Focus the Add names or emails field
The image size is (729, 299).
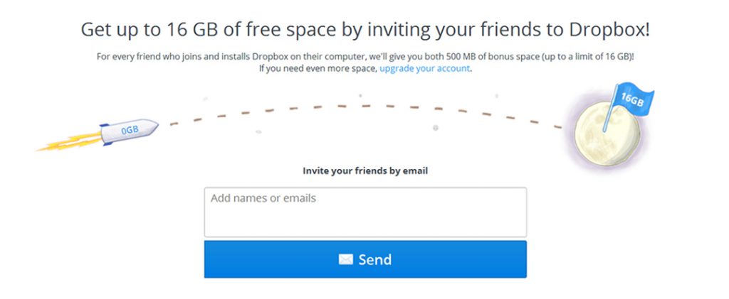(x=365, y=212)
